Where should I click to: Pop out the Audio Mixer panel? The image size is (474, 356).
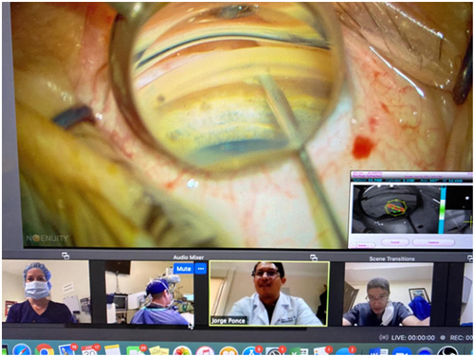(314, 258)
